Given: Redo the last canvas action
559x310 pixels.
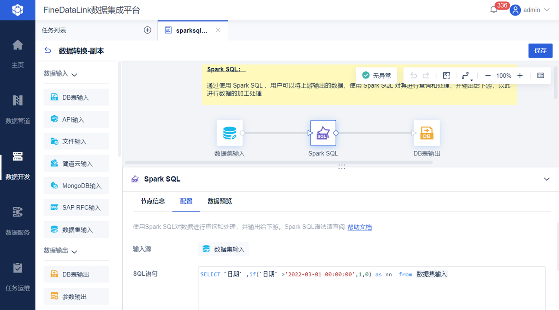Looking at the screenshot, I should tap(426, 76).
